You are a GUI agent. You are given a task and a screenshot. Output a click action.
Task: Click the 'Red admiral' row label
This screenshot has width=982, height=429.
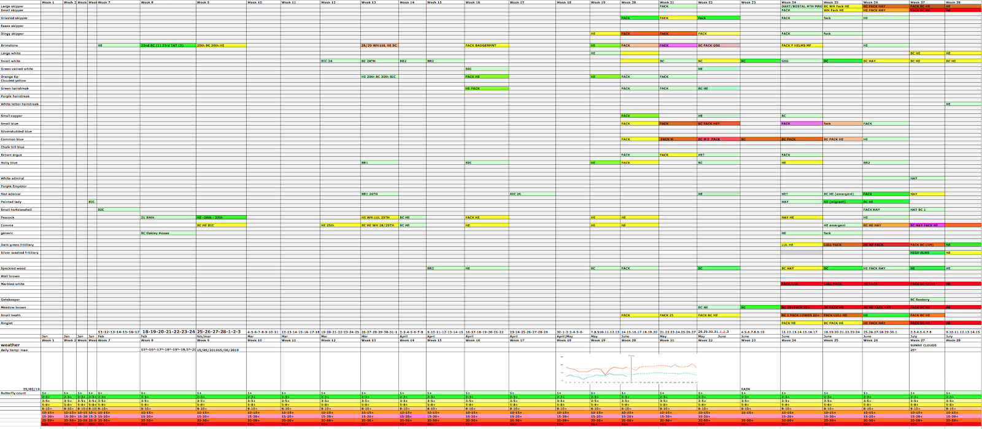(10, 194)
